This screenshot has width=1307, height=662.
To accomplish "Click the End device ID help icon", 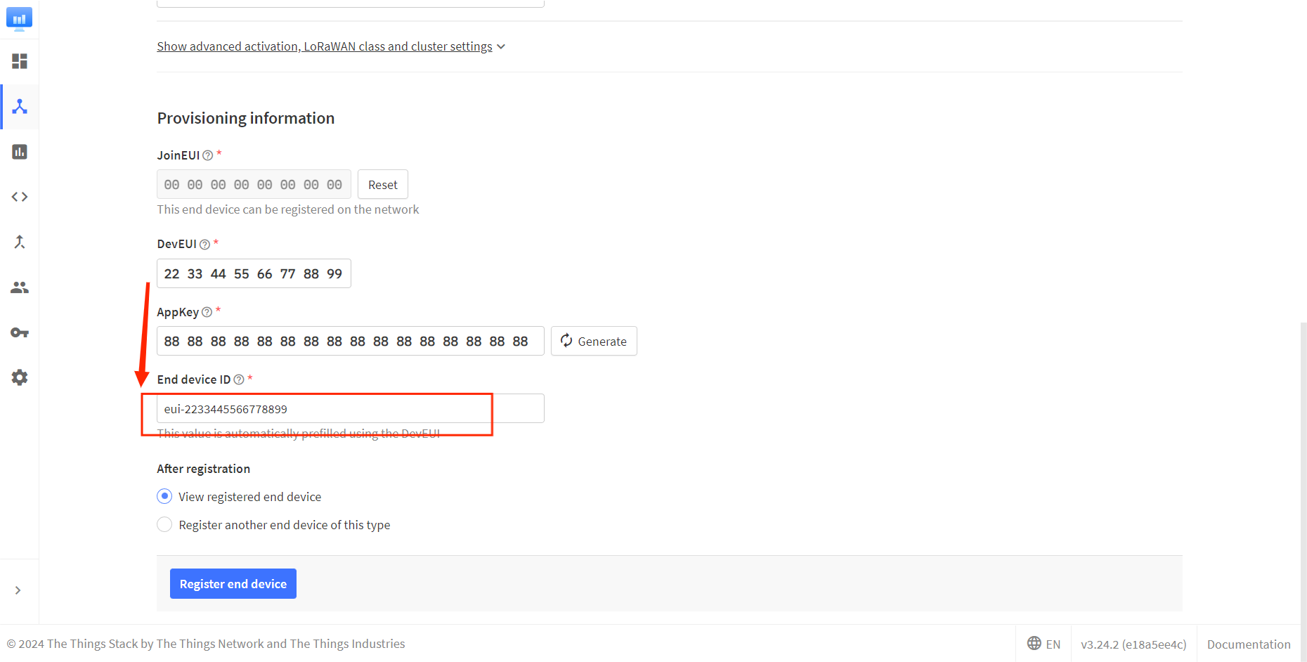I will point(239,379).
